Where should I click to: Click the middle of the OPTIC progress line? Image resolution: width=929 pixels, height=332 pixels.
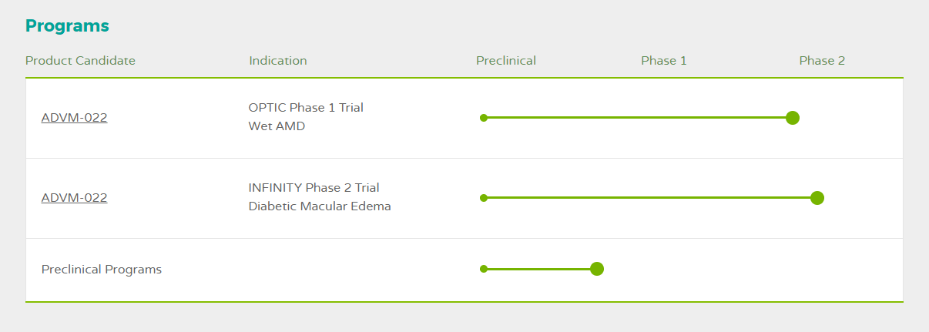coord(638,118)
